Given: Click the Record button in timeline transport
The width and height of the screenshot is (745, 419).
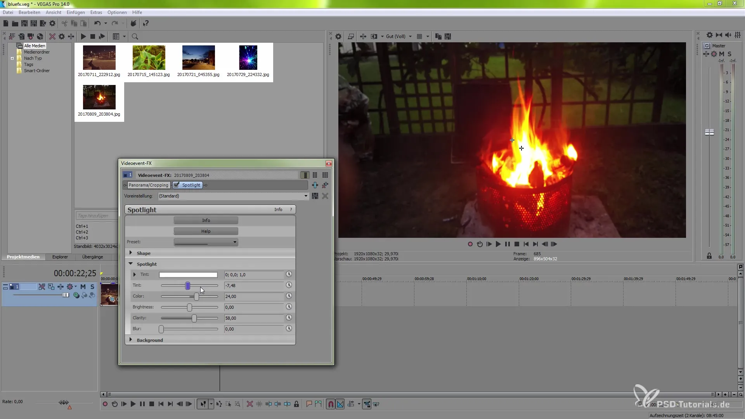Looking at the screenshot, I should point(105,404).
